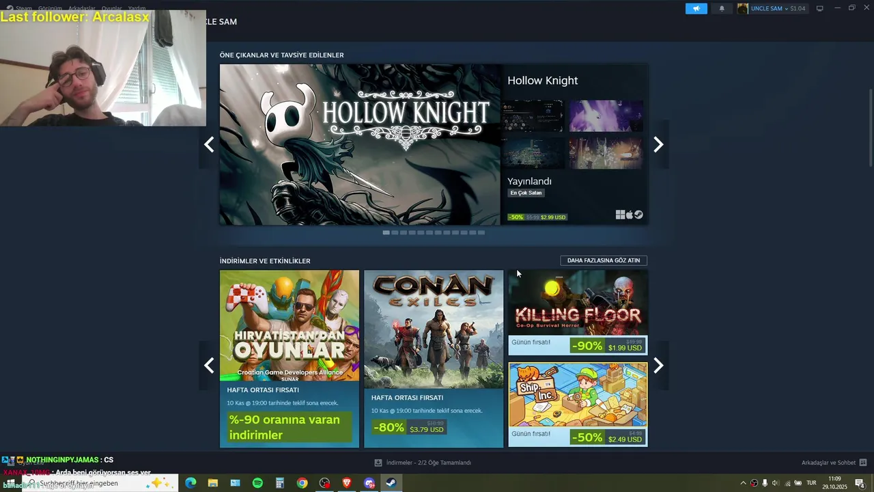Open the Hırvatistan'dan Oyunlar event card
This screenshot has height=492, width=874.
point(290,359)
